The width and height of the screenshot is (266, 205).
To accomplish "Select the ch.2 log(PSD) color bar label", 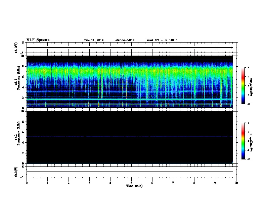I will pyautogui.click(x=251, y=143).
